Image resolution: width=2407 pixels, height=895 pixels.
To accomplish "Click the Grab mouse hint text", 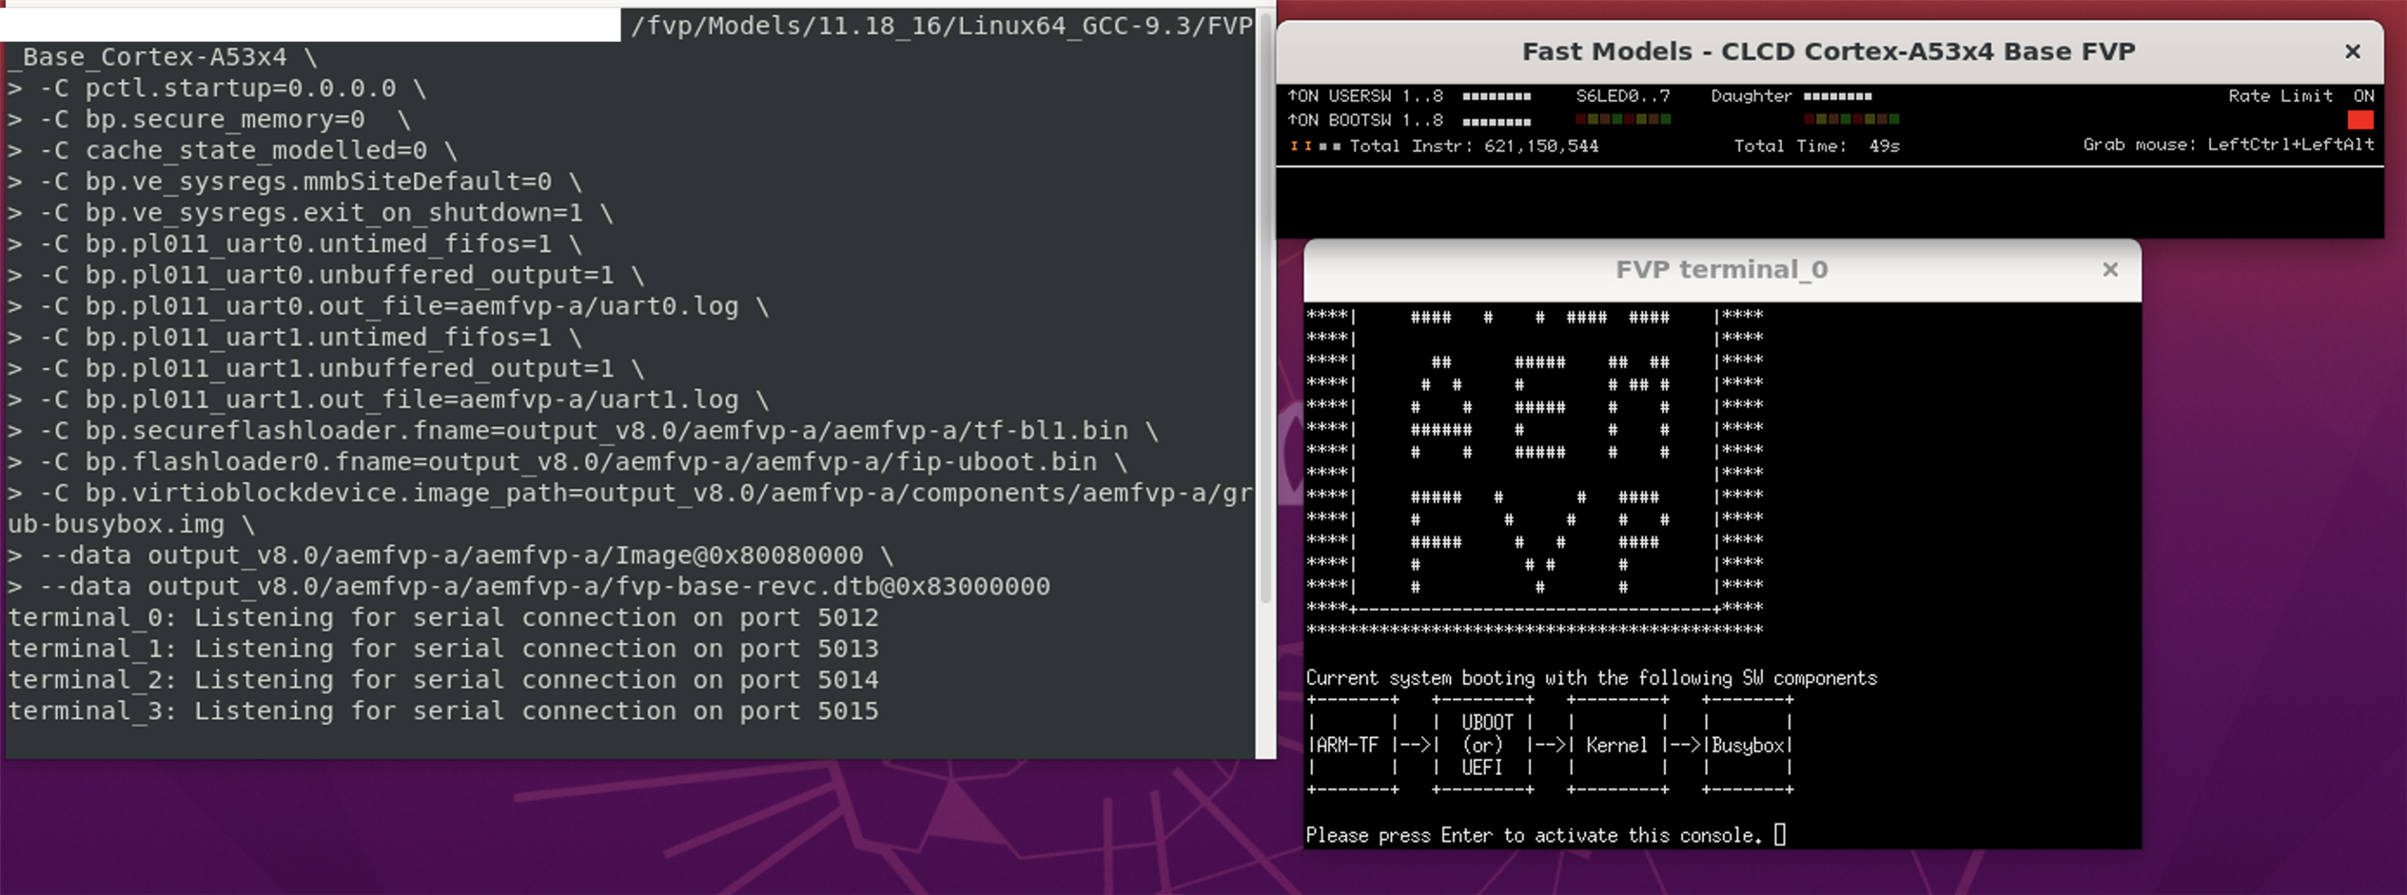I will (x=2228, y=145).
